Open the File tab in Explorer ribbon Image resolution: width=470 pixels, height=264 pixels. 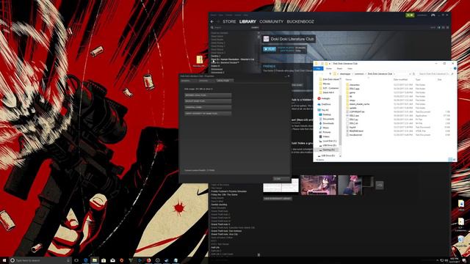pos(318,68)
